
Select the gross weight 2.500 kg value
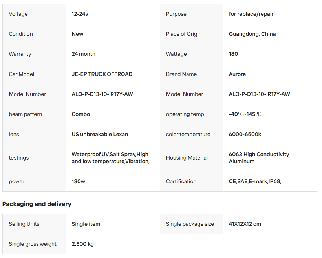click(82, 244)
